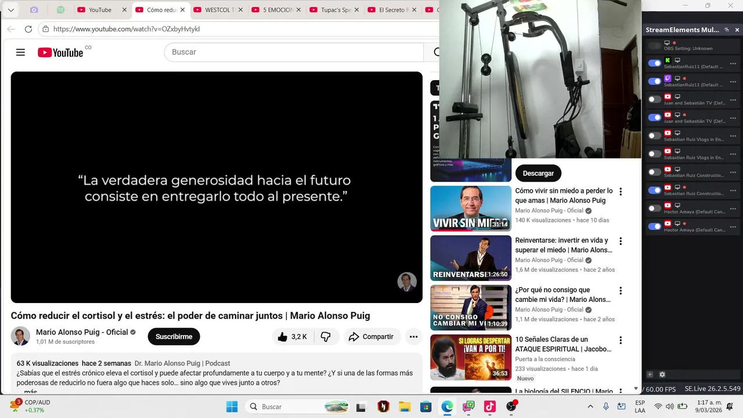Viewport: 743px width, 418px height.
Task: Click the microphone icon in system tray
Action: pos(606,406)
